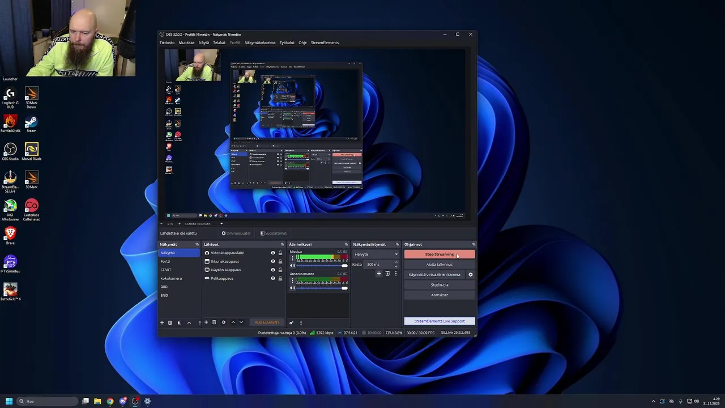This screenshot has height=408, width=725.
Task: Toggle the lock on Näytön kaappaus
Action: coord(280,270)
